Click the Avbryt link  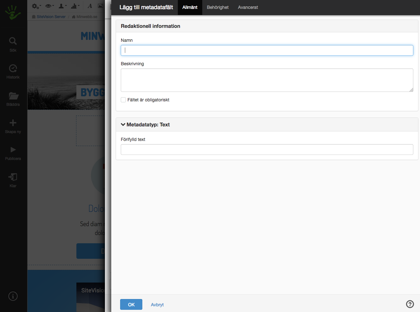pos(157,305)
